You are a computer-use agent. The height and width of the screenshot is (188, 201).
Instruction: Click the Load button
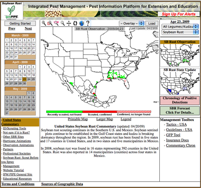point(152,23)
